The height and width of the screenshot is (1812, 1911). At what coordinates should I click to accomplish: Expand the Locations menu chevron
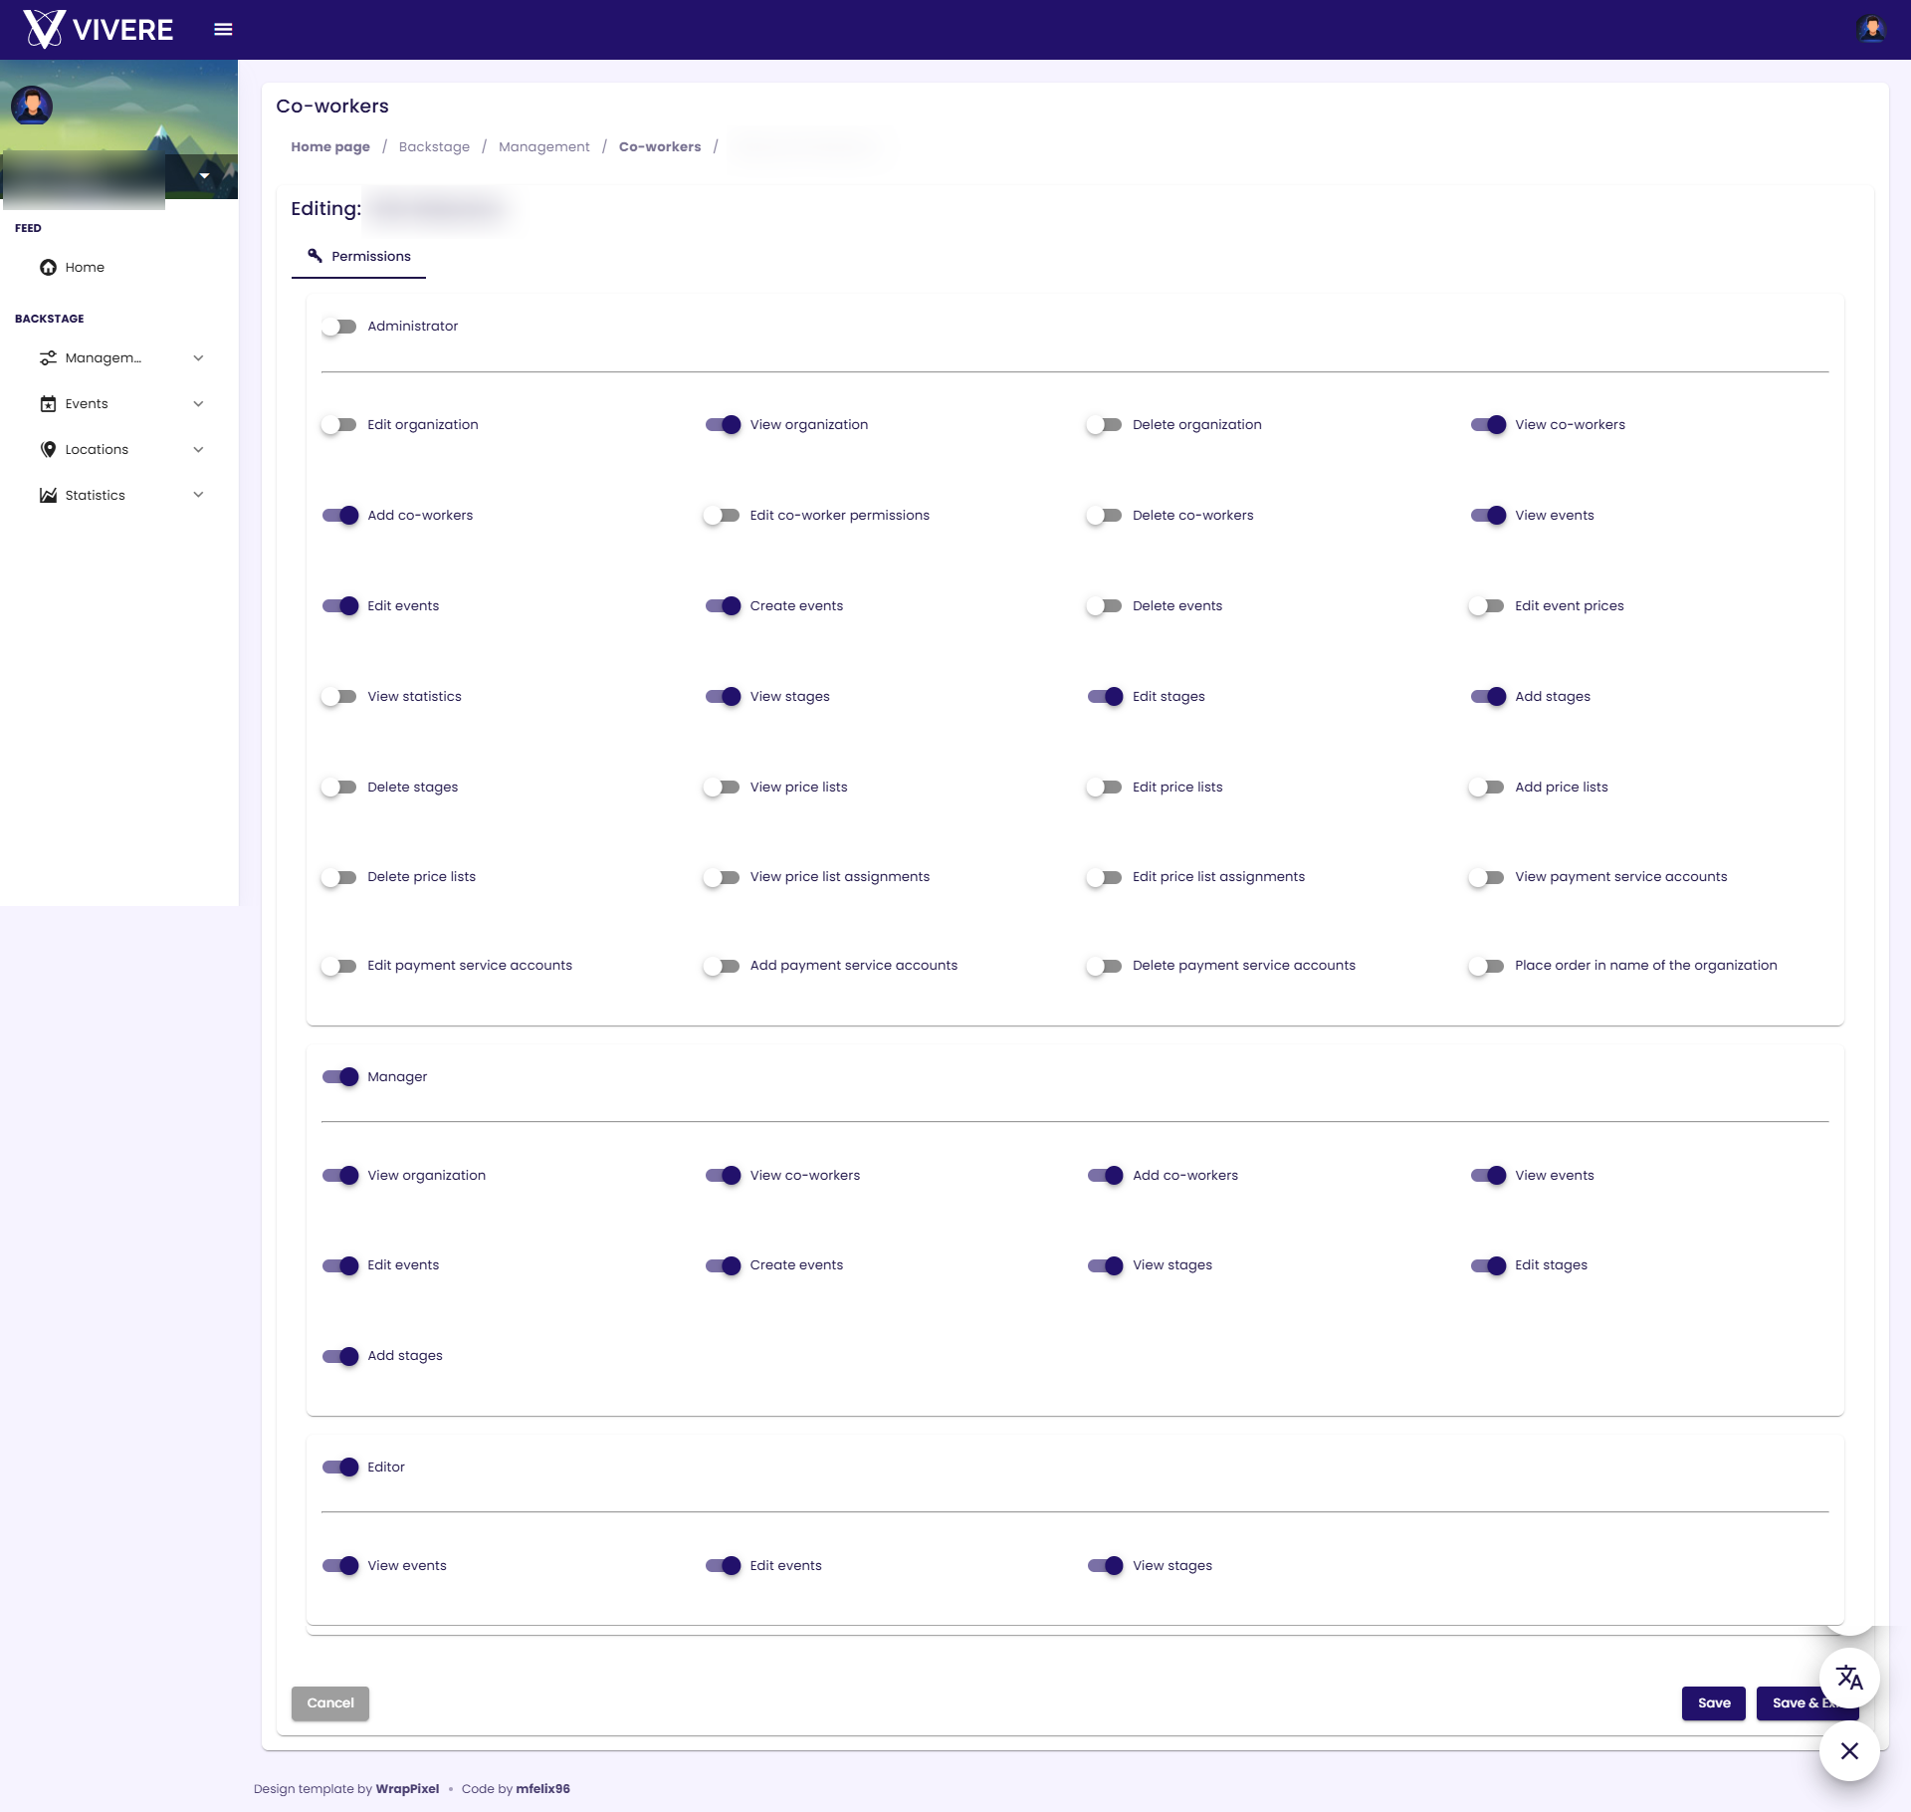(x=198, y=449)
